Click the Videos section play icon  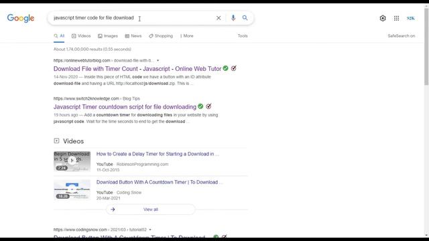[x=56, y=141]
